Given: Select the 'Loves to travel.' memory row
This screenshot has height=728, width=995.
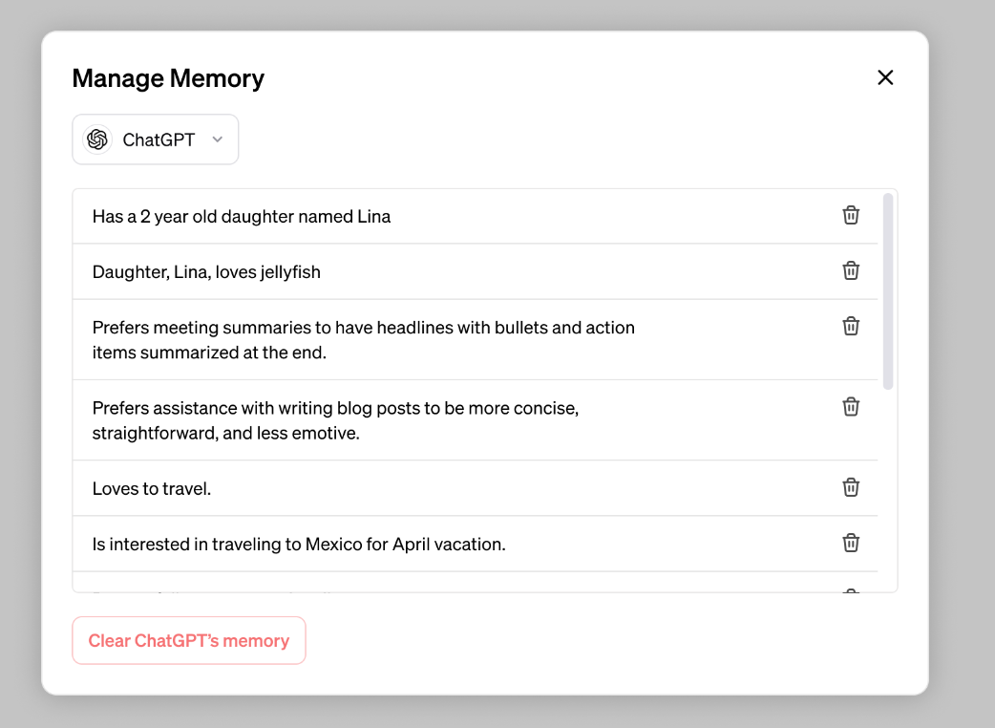Looking at the screenshot, I should pos(152,488).
